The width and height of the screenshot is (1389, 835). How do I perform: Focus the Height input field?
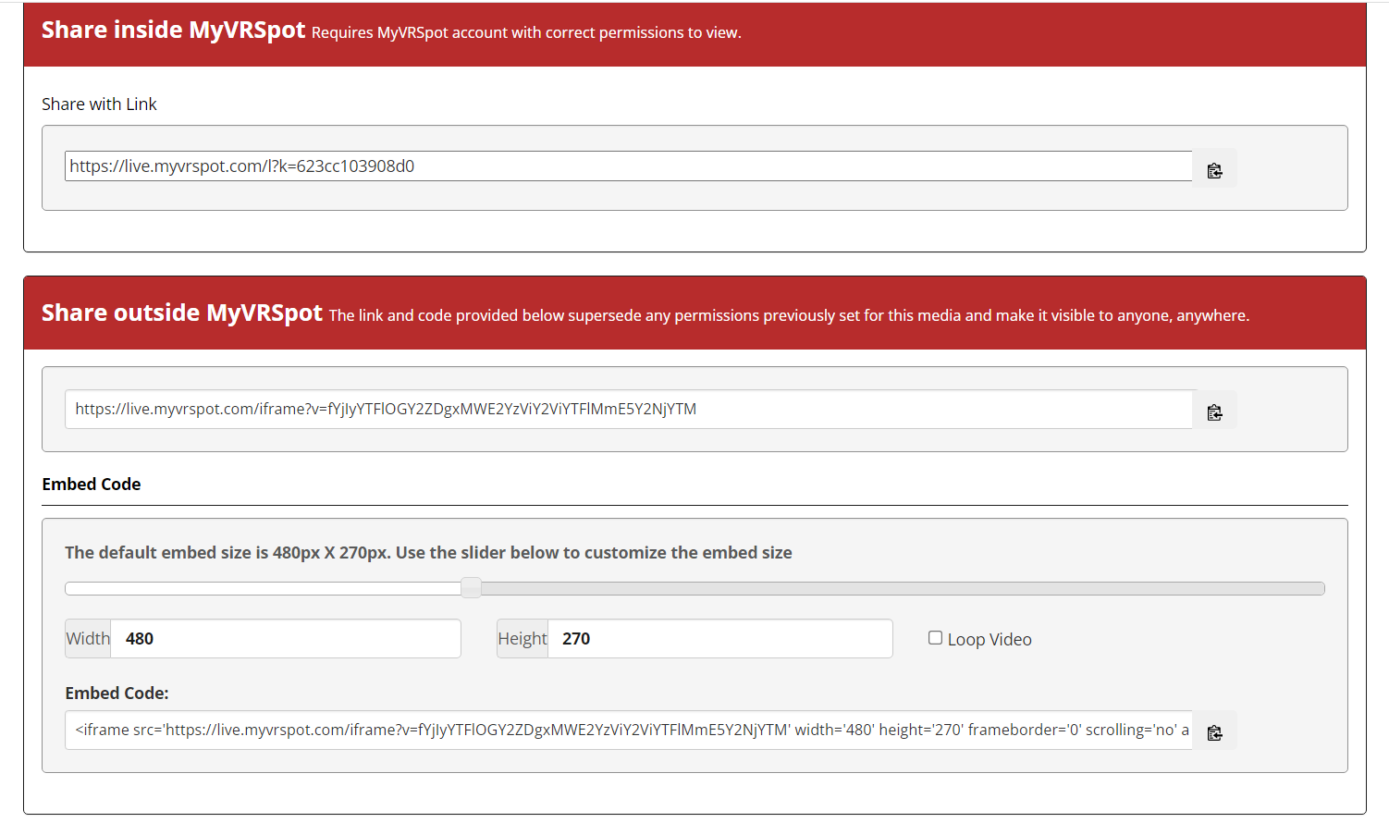coord(720,639)
